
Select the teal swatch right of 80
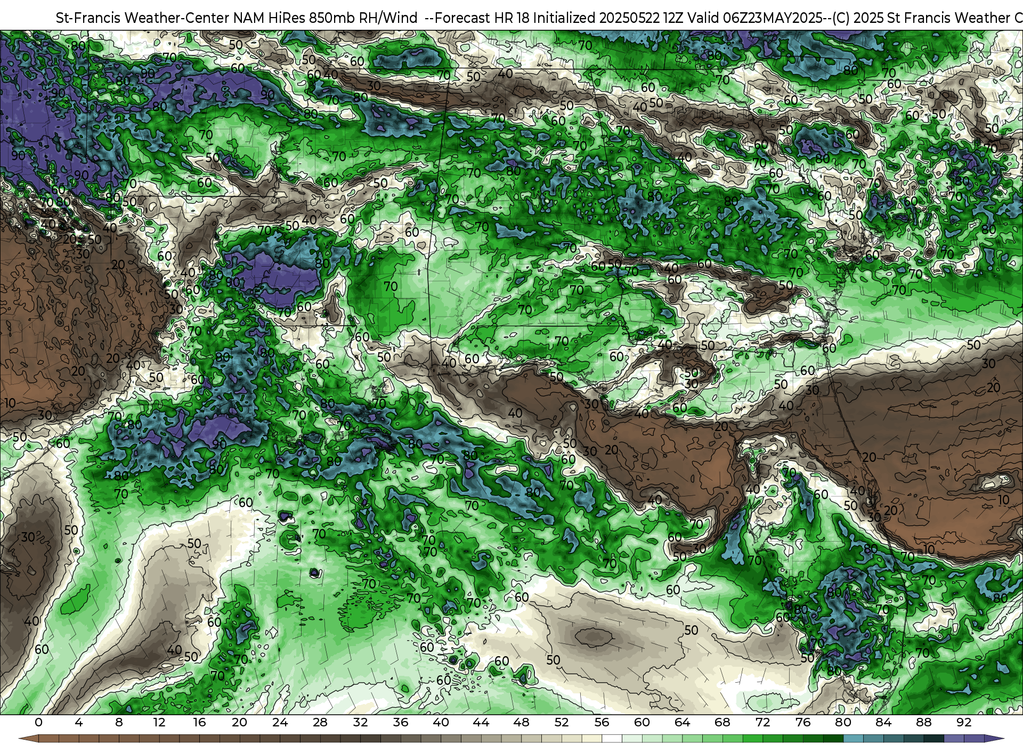[854, 739]
